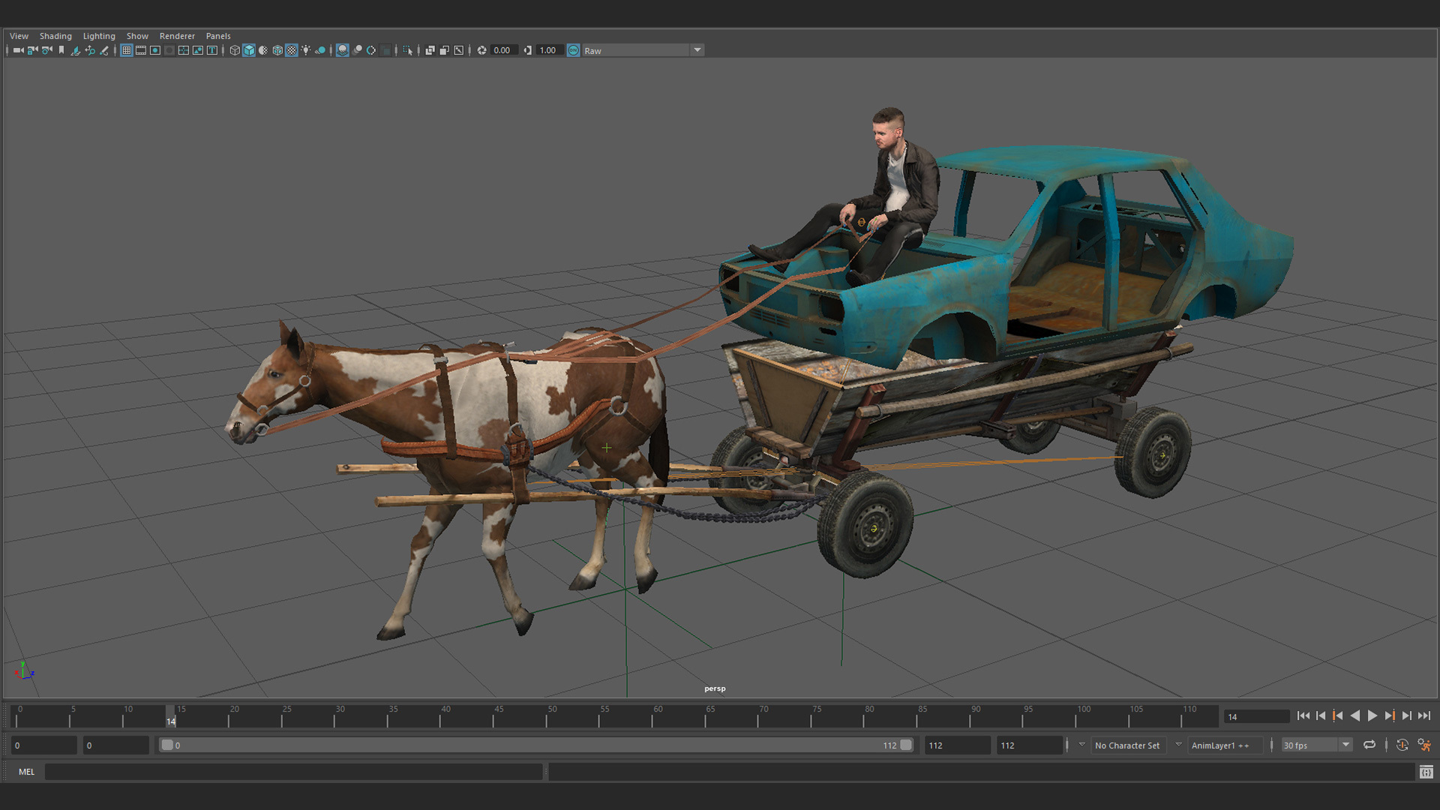The width and height of the screenshot is (1440, 810).
Task: Go to start of playback range
Action: [x=1303, y=716]
